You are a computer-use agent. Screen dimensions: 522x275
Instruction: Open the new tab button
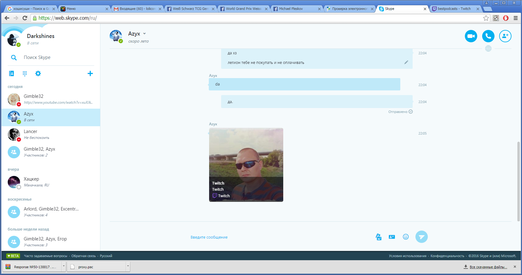[487, 9]
